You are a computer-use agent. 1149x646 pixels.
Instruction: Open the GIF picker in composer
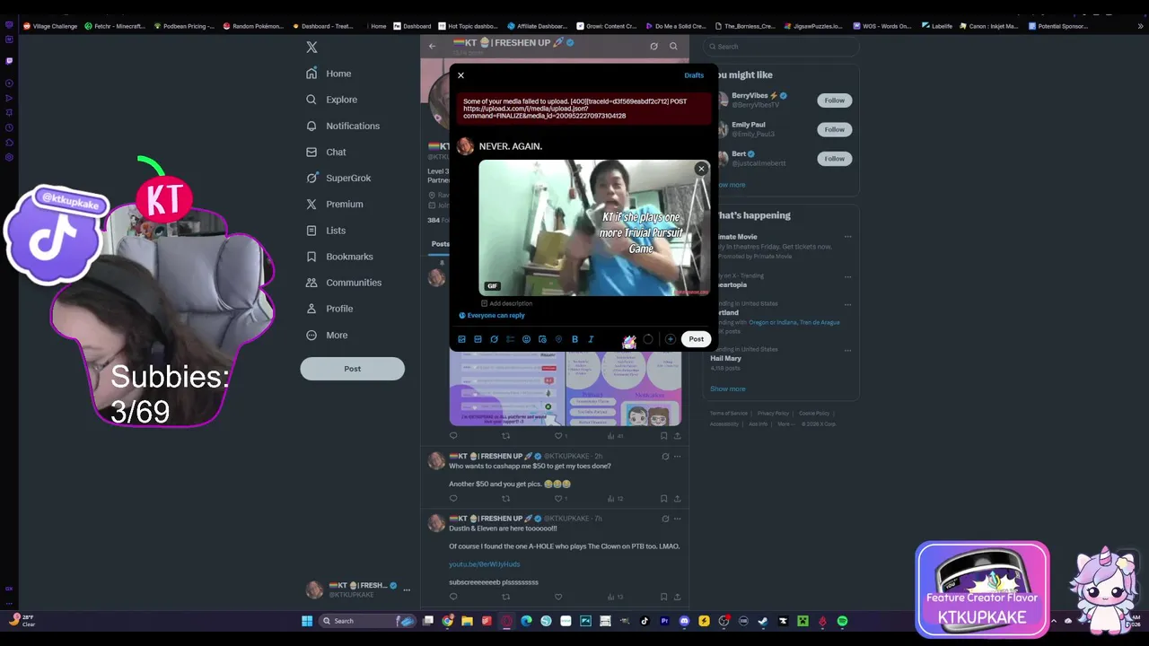pyautogui.click(x=478, y=339)
